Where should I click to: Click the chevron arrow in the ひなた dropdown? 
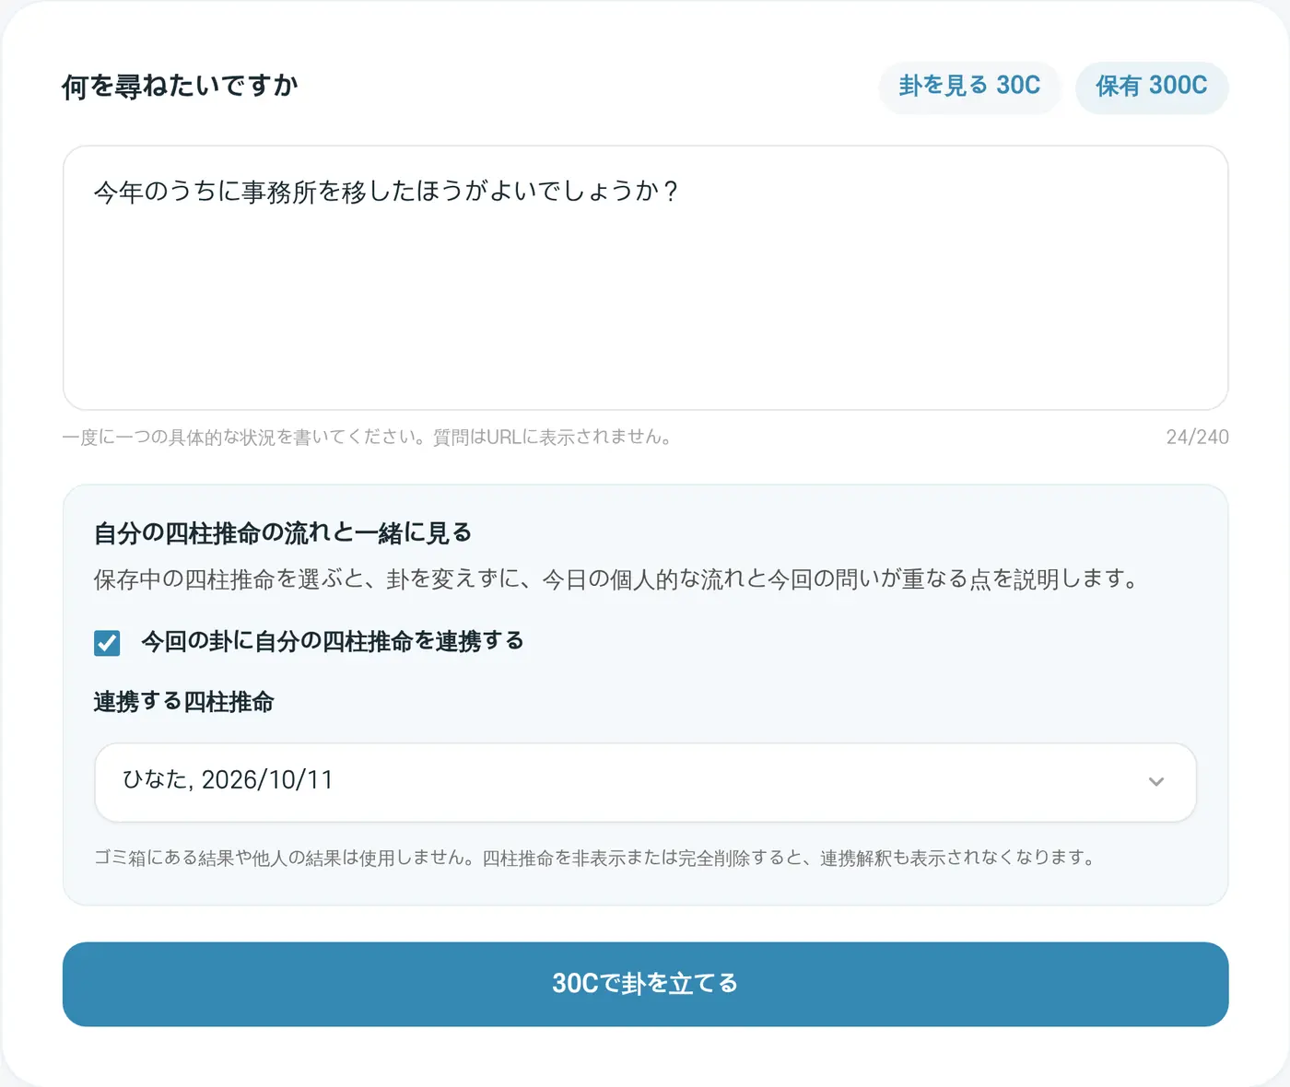1156,782
